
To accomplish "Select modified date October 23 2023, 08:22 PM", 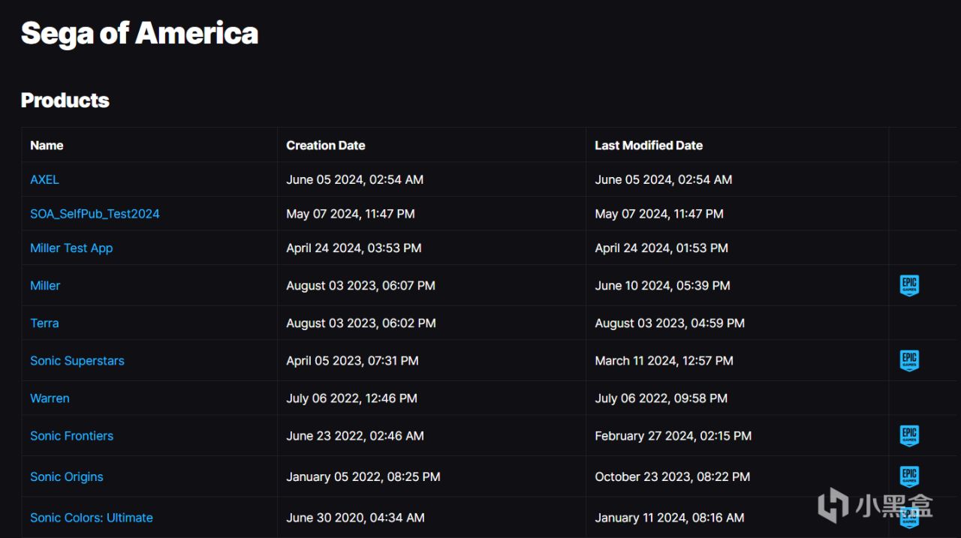I will point(672,476).
